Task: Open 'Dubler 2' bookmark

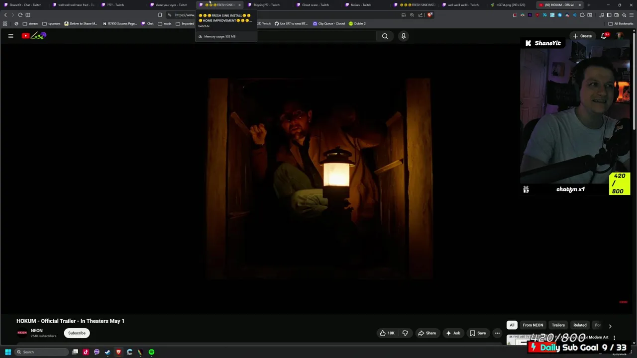Action: point(357,23)
